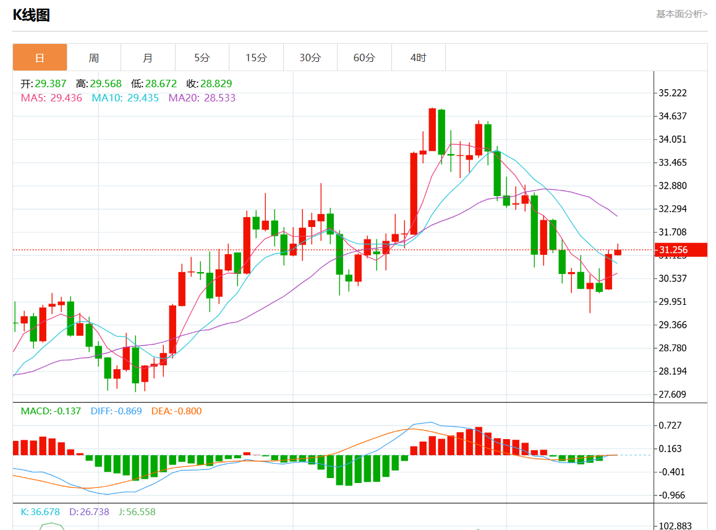Click the MA10 29.435 legend label
This screenshot has height=530, width=716.
pos(125,98)
